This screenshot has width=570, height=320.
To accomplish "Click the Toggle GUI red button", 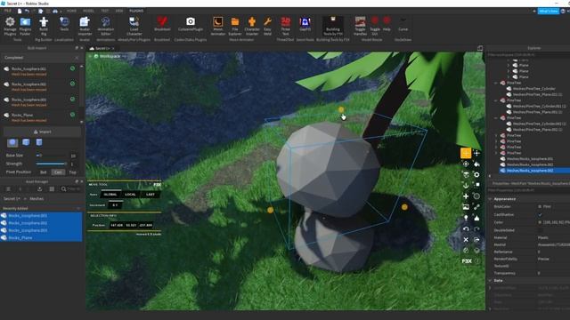I will point(375,26).
